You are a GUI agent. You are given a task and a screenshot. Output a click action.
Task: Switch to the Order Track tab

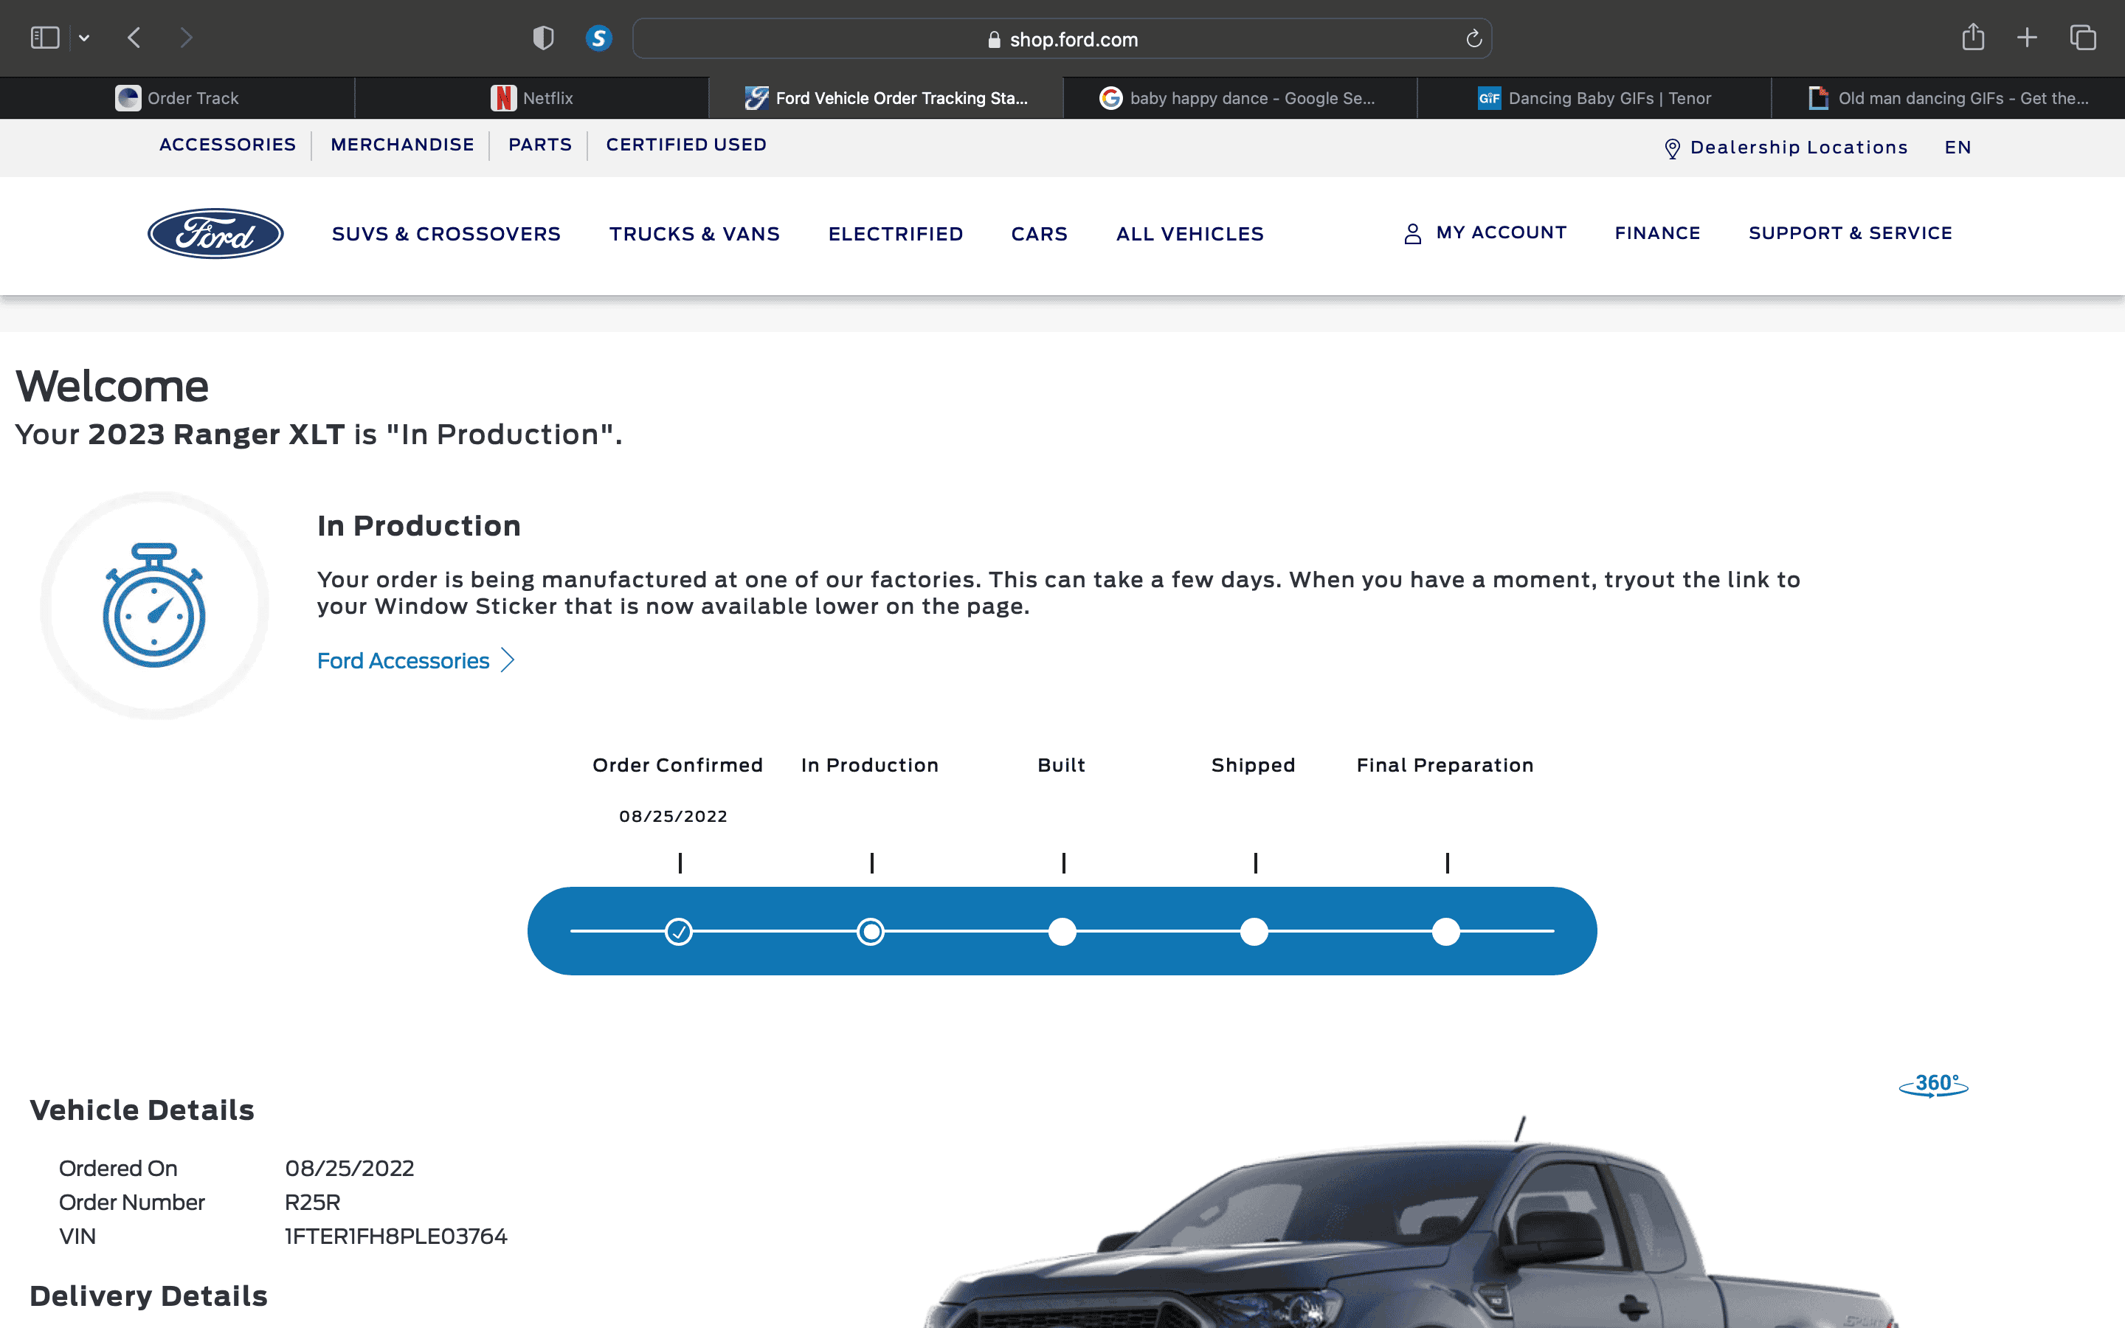[x=177, y=98]
